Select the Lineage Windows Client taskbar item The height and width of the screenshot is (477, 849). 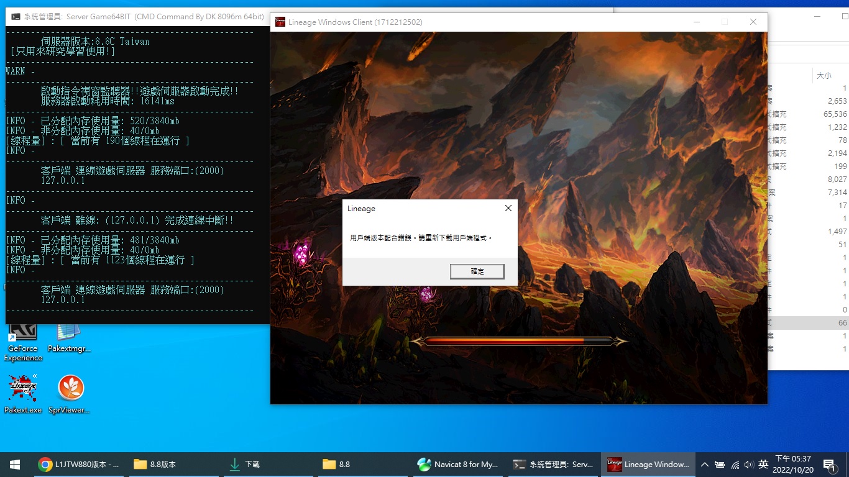click(648, 465)
